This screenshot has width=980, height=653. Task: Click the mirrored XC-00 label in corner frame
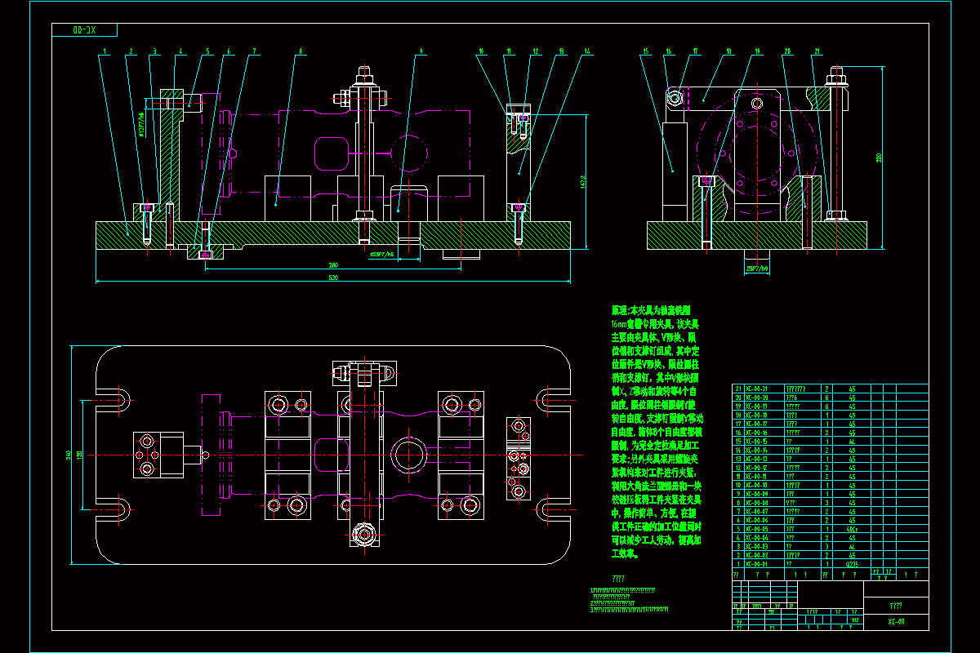(x=85, y=30)
